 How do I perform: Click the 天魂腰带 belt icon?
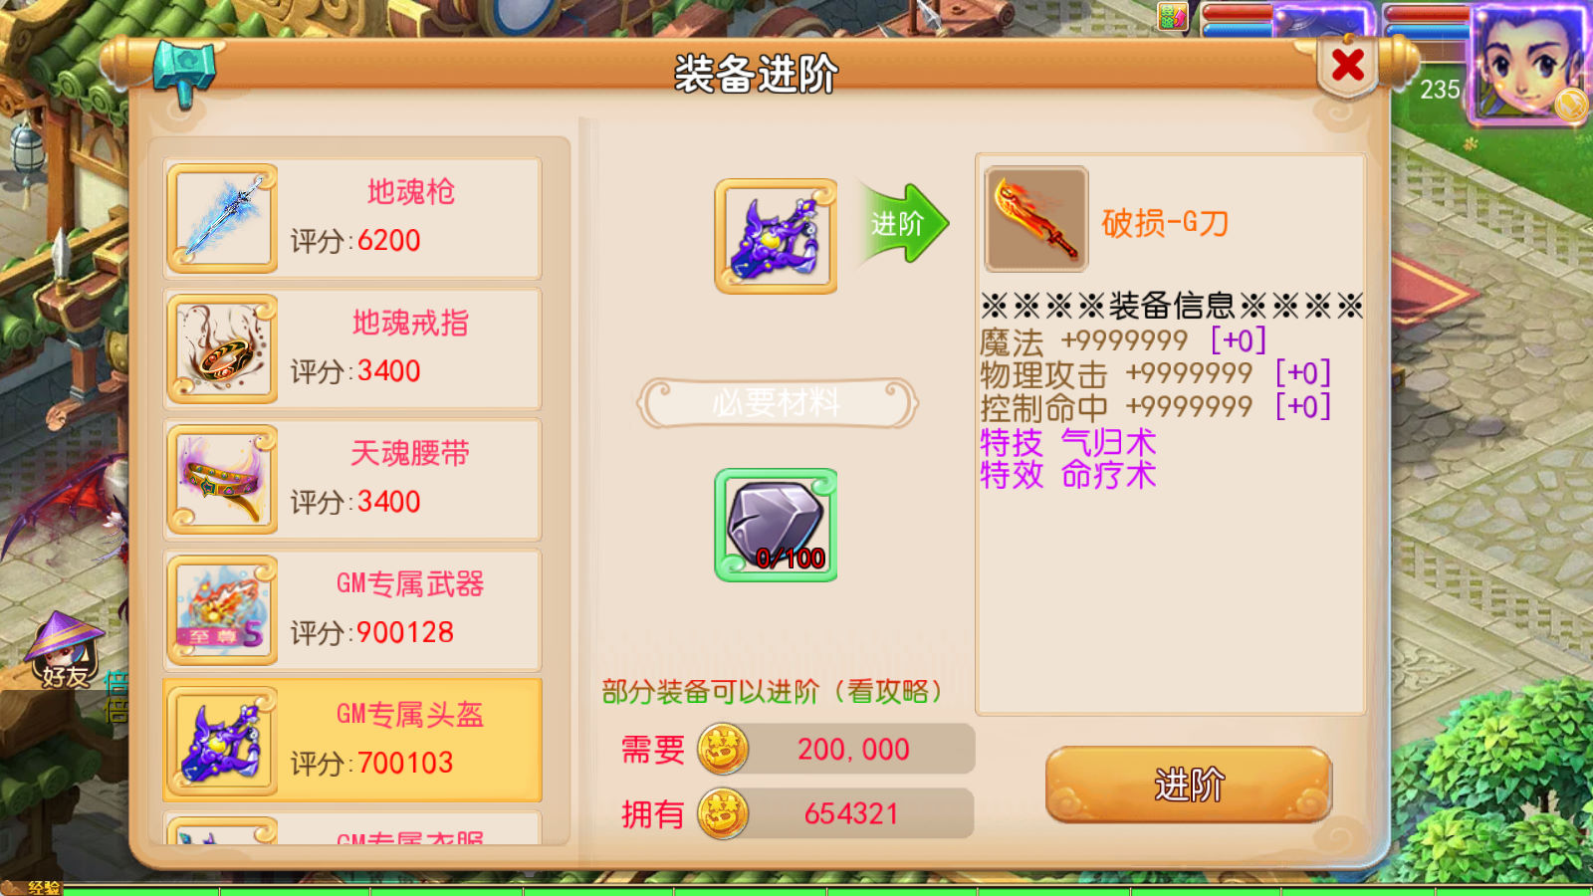222,480
